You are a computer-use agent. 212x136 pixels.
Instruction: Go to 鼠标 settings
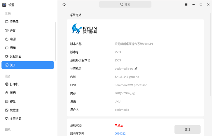[27, 93]
